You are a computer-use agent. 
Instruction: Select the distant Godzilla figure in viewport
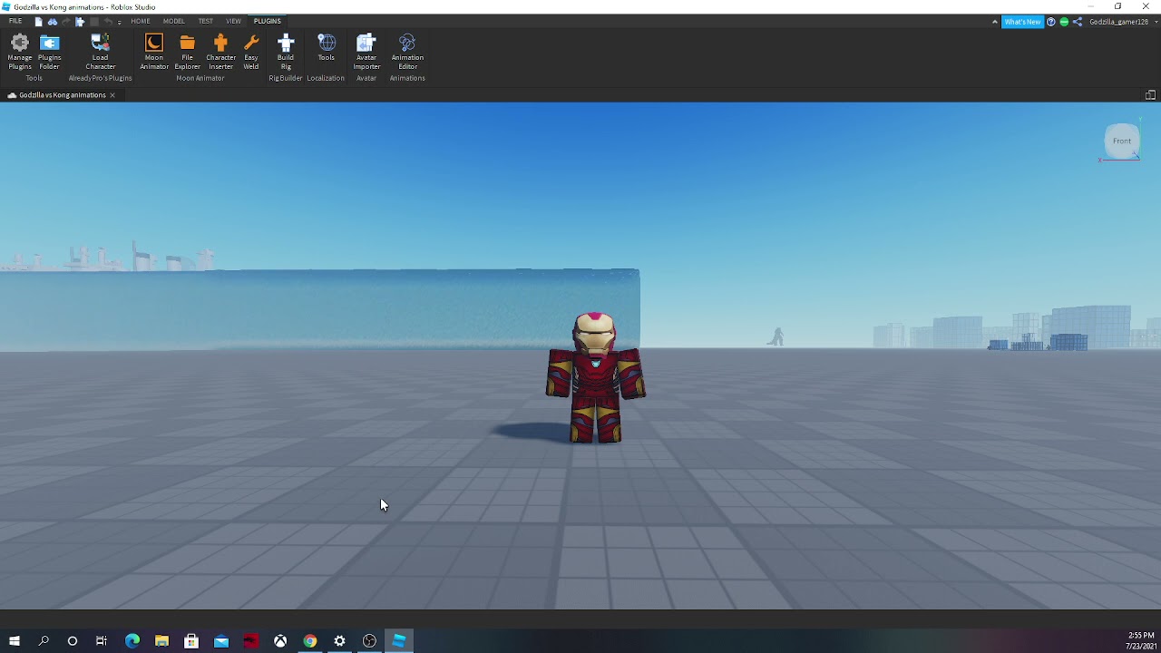(x=776, y=336)
